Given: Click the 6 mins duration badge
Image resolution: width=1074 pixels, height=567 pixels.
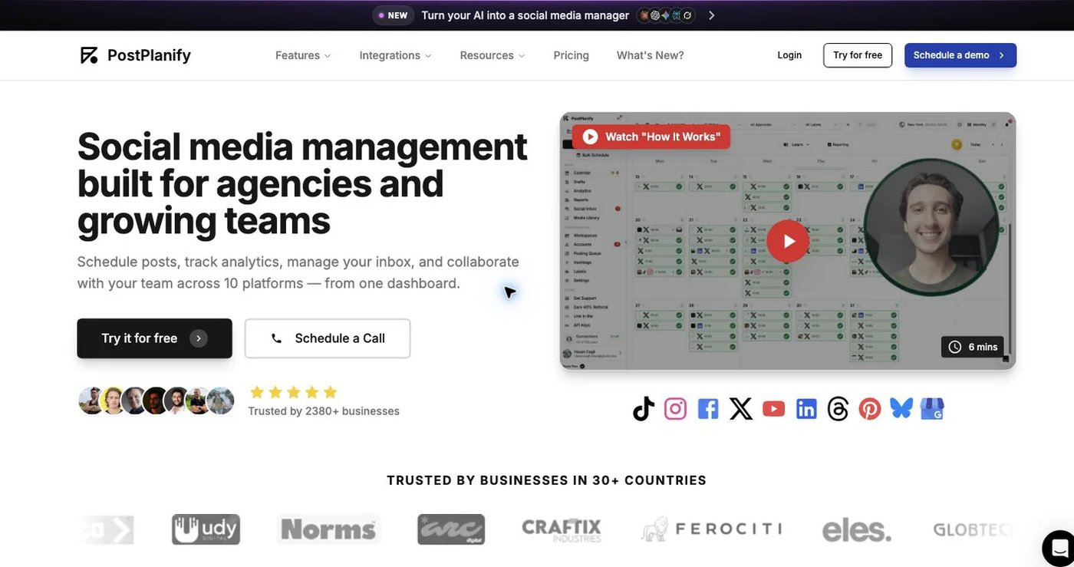Looking at the screenshot, I should tap(973, 347).
